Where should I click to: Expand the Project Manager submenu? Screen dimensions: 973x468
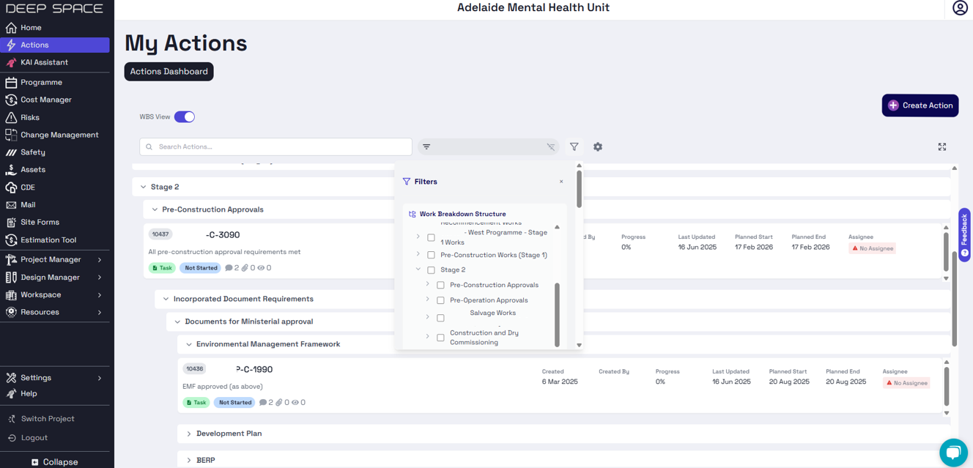100,260
